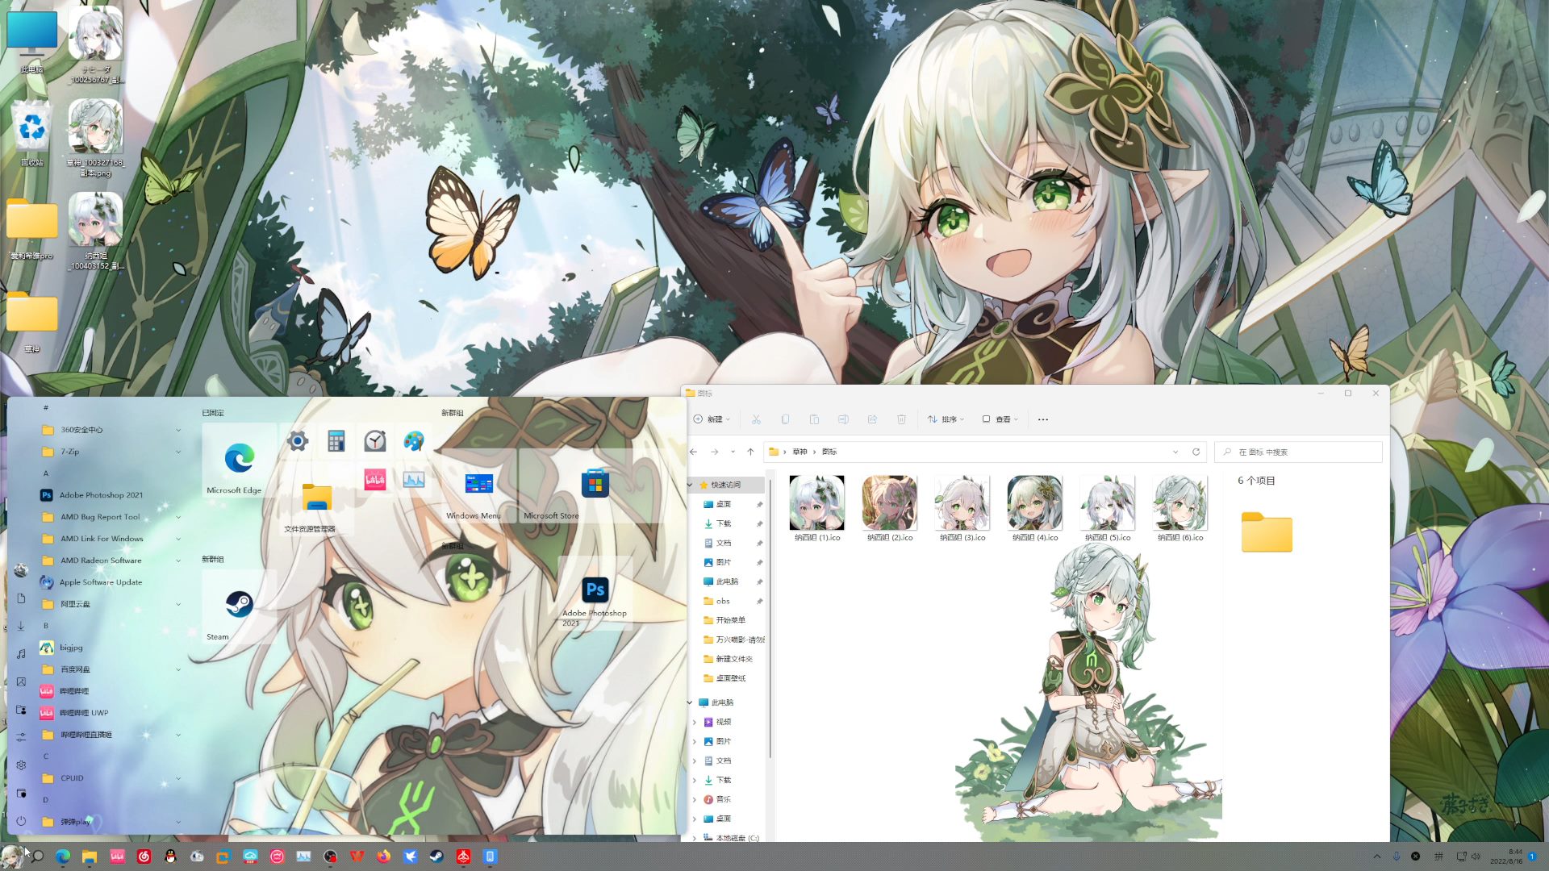
Task: Click Microsoft Store tile
Action: [595, 485]
